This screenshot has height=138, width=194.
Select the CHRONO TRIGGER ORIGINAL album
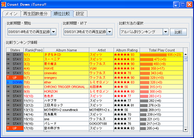(x=66, y=87)
